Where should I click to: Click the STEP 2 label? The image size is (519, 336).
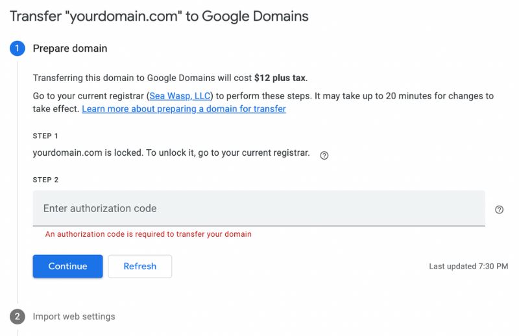click(45, 180)
